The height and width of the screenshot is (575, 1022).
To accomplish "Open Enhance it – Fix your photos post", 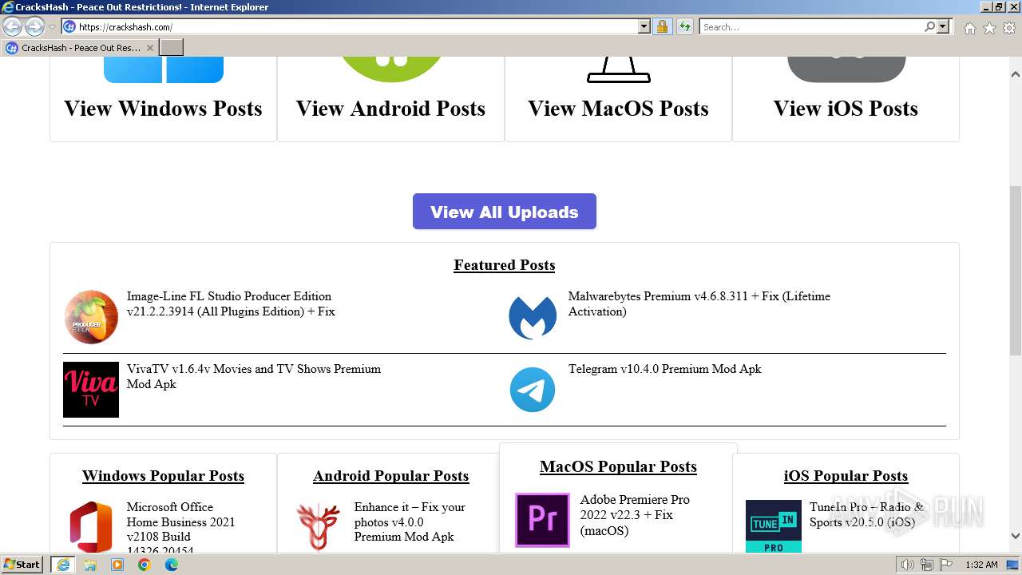I will coord(410,521).
